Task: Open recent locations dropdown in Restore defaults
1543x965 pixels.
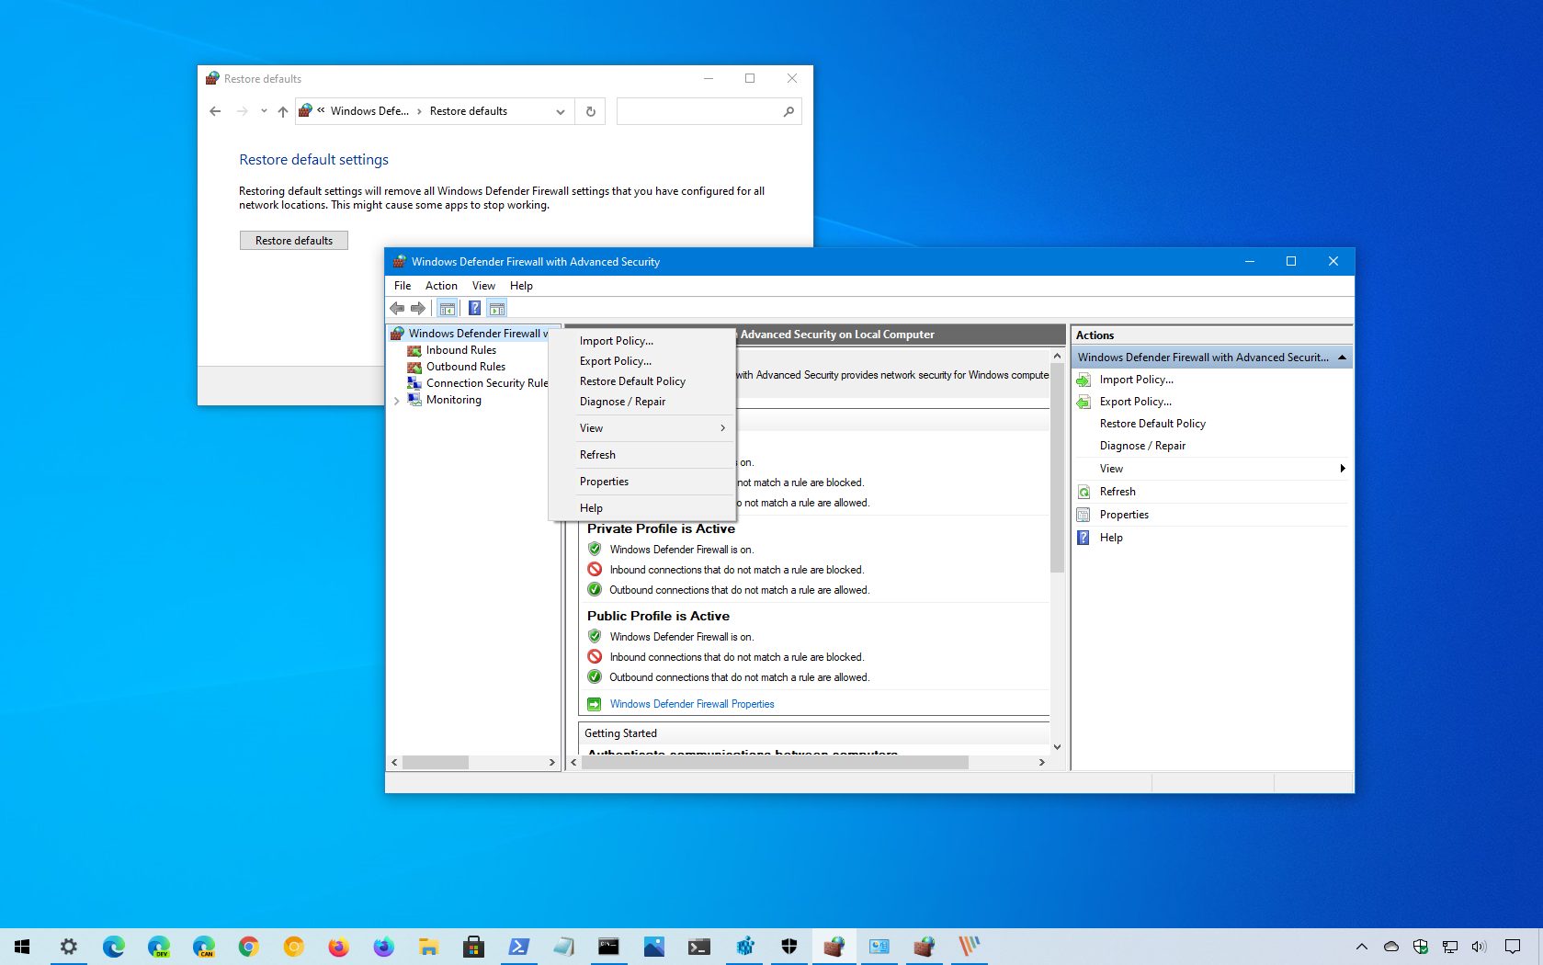Action: click(x=263, y=111)
